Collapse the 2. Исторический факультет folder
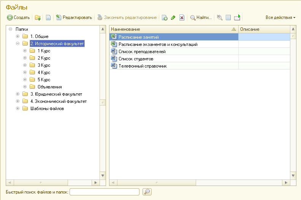 point(17,44)
